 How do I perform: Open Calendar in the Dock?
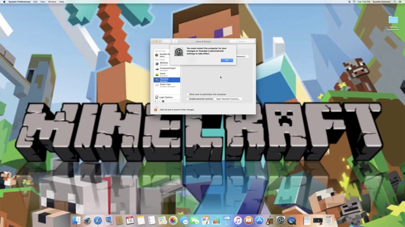[x=130, y=220]
